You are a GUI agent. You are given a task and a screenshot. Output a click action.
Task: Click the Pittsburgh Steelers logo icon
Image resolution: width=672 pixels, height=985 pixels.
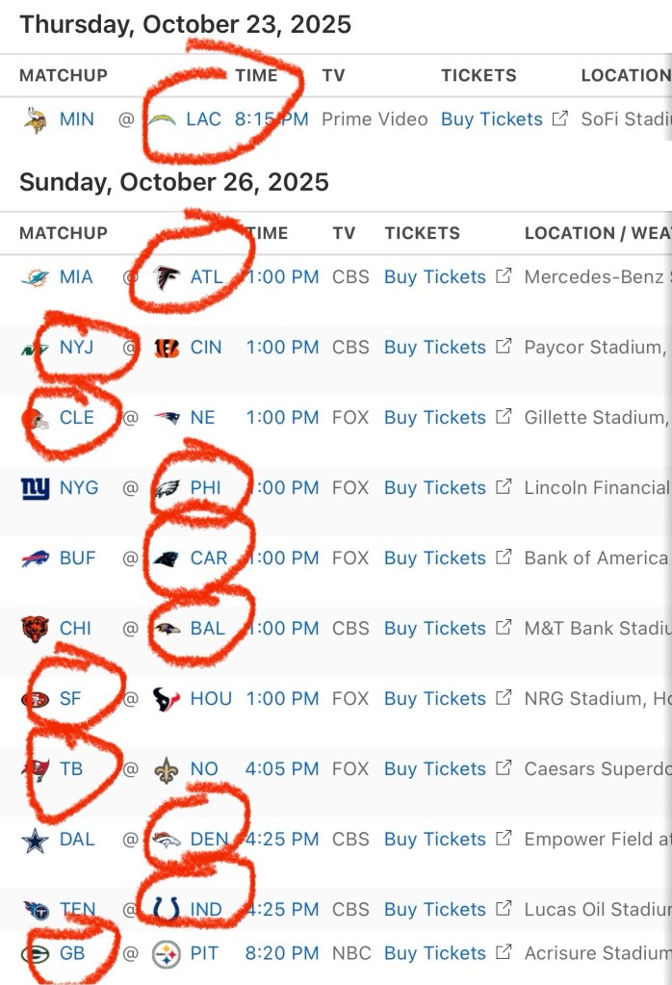(167, 954)
